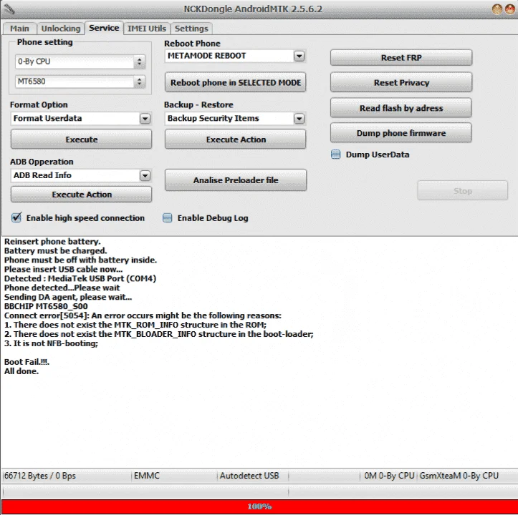518x515 pixels.
Task: Click the Analise Preloader file button
Action: coord(236,180)
